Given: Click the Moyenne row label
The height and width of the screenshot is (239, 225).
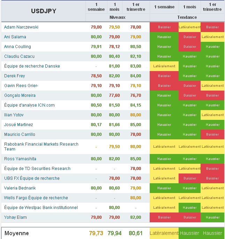Looking at the screenshot, I should 17,233.
